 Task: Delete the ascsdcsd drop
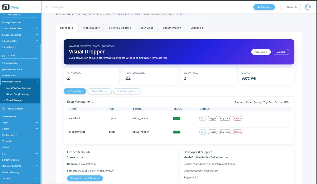point(237,118)
